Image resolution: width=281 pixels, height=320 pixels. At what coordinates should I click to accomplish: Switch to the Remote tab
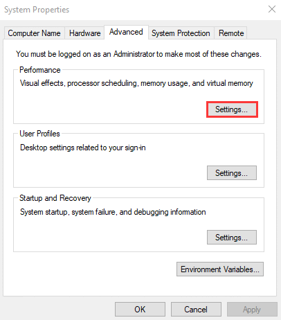231,33
